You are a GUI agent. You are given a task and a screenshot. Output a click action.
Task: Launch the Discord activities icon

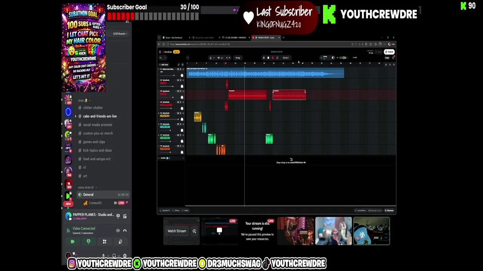[105, 241]
